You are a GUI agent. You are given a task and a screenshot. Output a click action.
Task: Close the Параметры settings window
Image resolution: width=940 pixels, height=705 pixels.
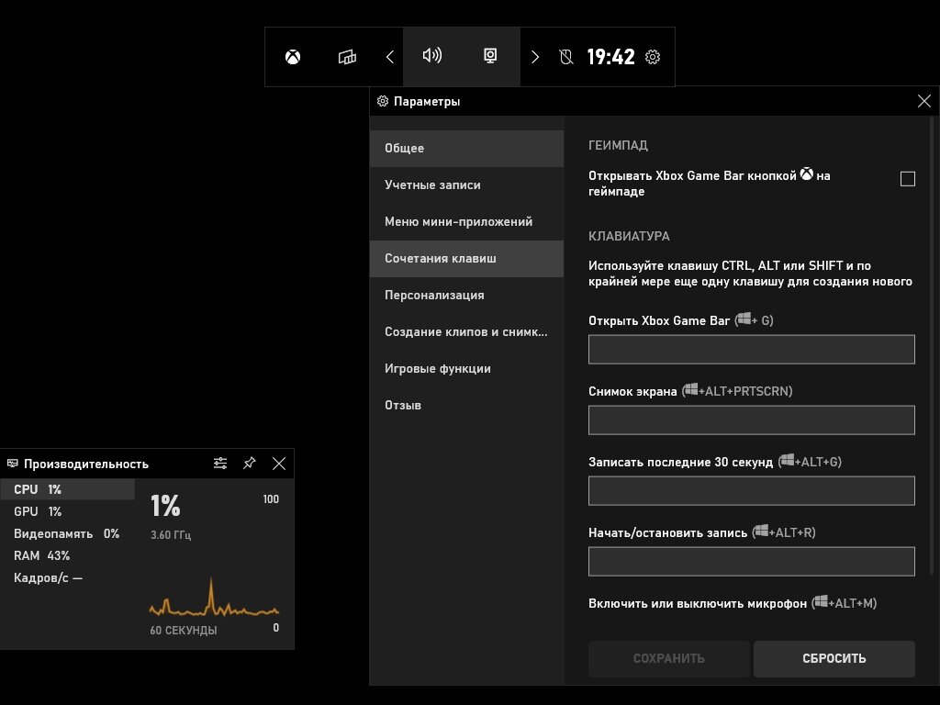pyautogui.click(x=923, y=101)
